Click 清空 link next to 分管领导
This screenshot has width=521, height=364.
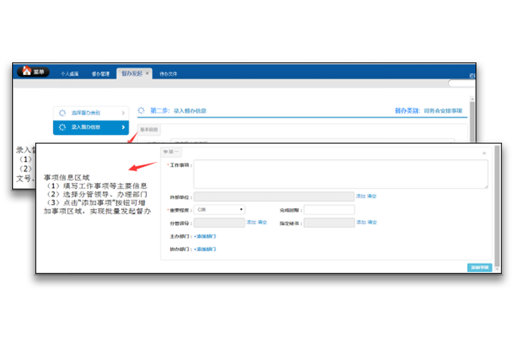[x=262, y=222]
